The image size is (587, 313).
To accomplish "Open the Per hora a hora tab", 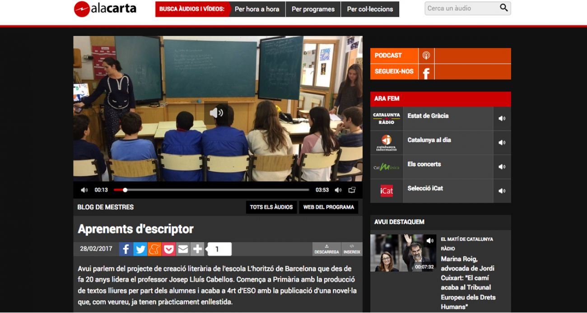I will pyautogui.click(x=257, y=9).
